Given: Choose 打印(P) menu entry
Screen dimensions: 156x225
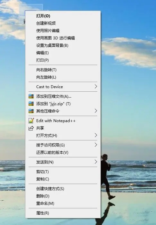Looking at the screenshot, I should click(42, 60).
